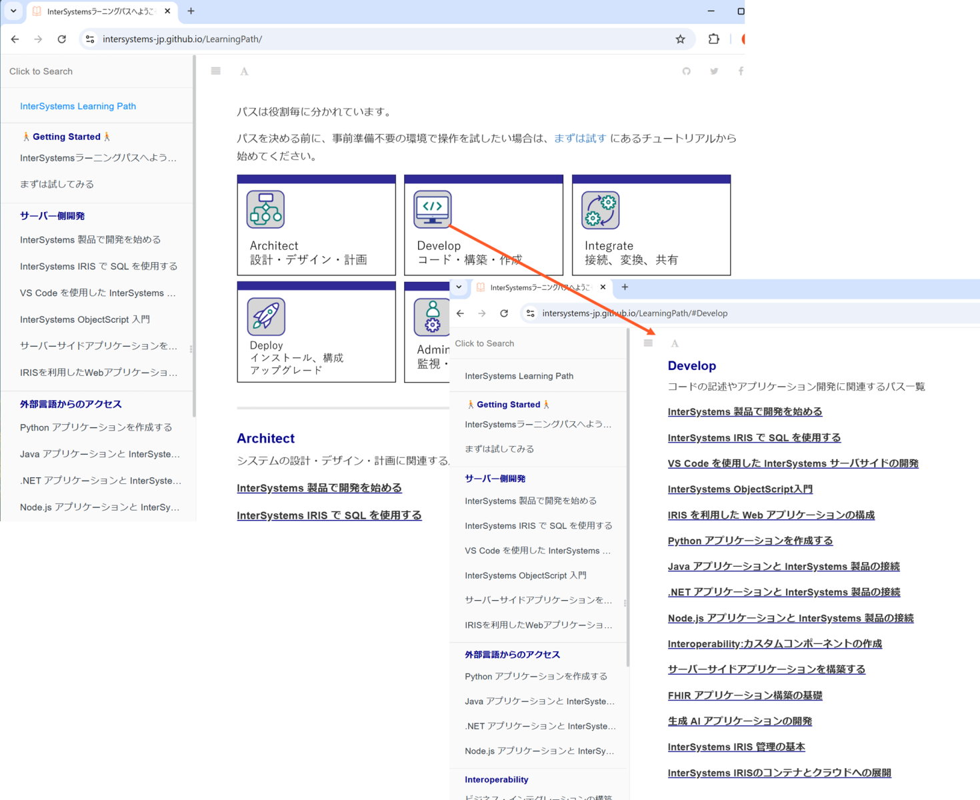Open tab search dropdown in second window
Viewport: 980px width, 800px height.
(459, 287)
